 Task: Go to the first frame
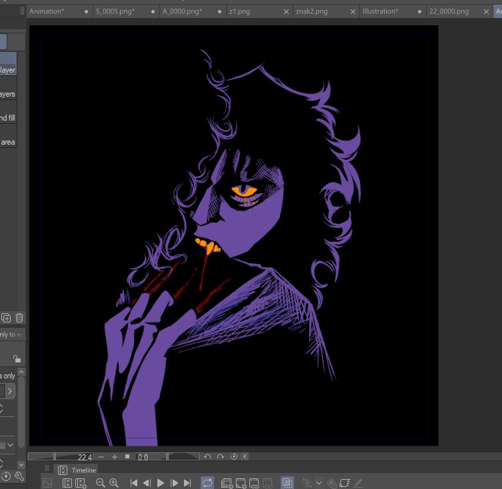133,483
